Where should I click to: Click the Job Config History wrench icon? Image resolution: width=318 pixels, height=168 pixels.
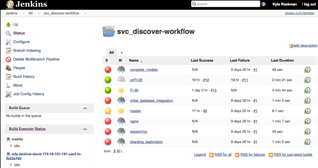coord(8,94)
